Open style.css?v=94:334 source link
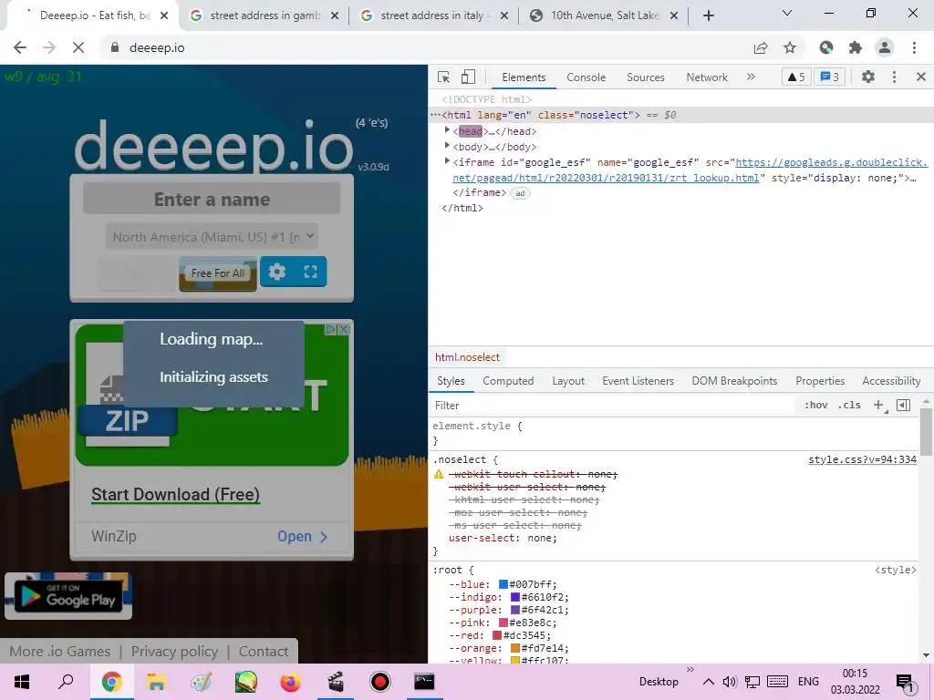Screen dimensions: 934x700 click(862, 459)
